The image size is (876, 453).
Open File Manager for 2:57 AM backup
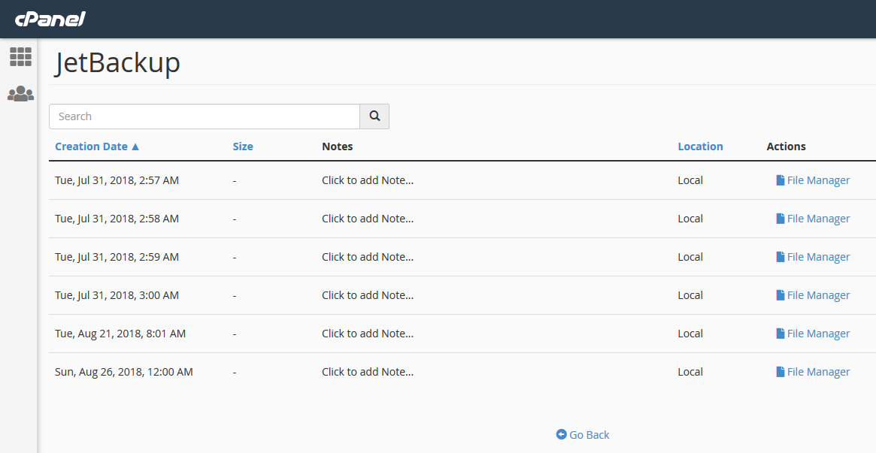pos(813,180)
